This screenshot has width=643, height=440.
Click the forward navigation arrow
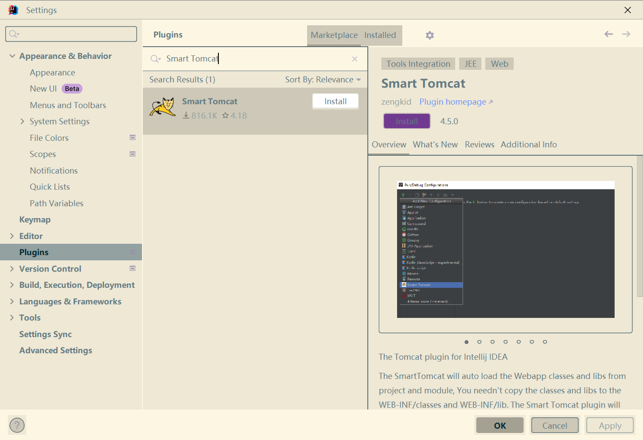626,34
